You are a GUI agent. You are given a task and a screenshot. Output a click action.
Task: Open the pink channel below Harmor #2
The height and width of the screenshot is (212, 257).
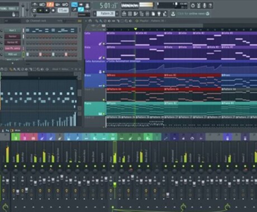(x=12, y=49)
